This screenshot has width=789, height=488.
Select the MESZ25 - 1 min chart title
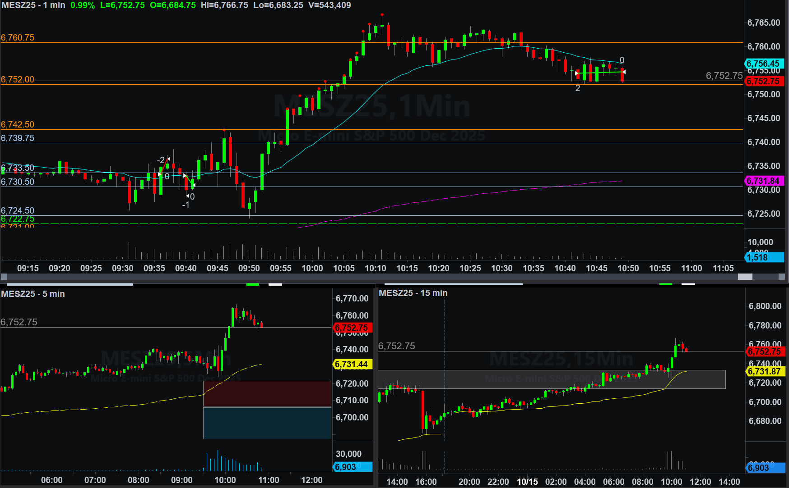(33, 5)
